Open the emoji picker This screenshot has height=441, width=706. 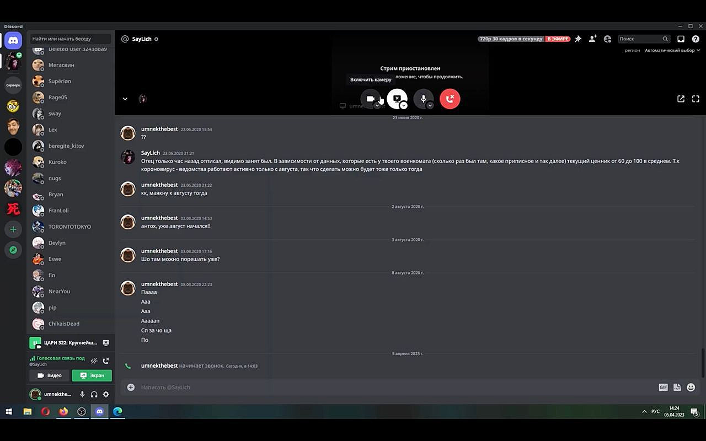(x=691, y=388)
